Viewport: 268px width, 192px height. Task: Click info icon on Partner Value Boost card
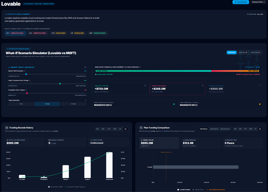260,85
